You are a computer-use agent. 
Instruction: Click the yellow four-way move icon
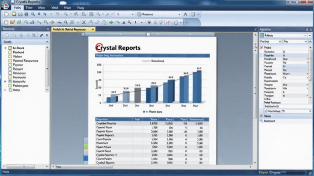coord(53,22)
